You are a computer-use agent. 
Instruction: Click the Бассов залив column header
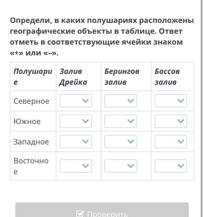coord(167,77)
